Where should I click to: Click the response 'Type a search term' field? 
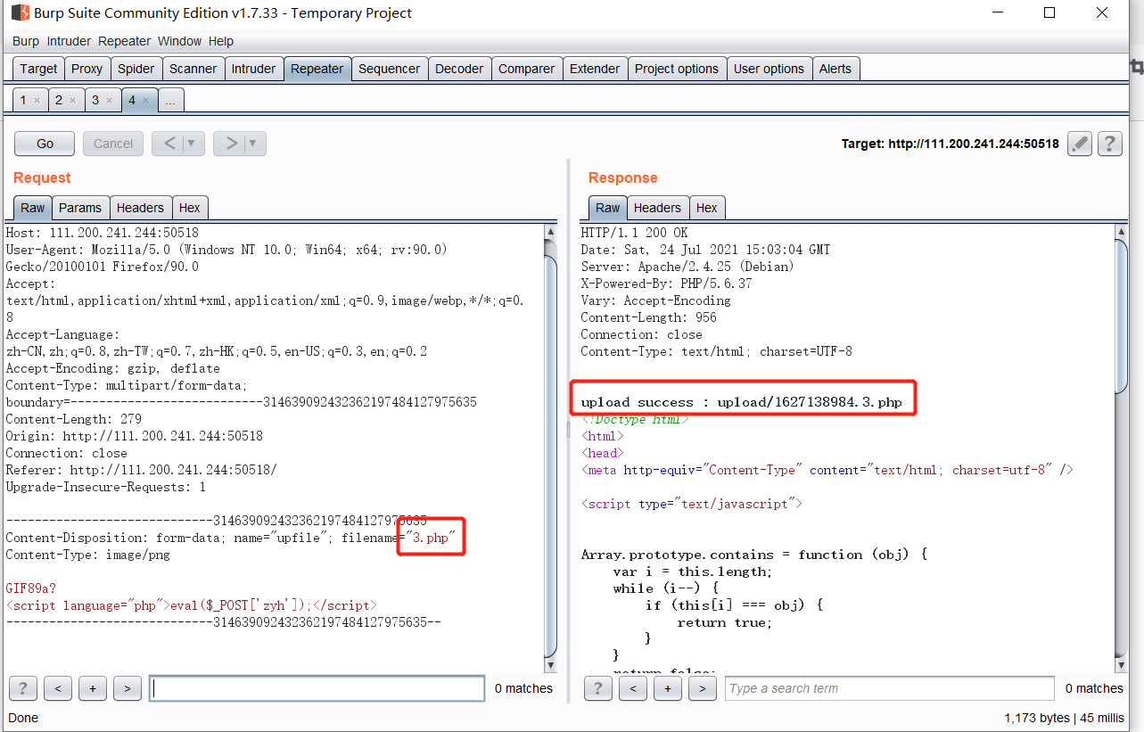coord(889,688)
